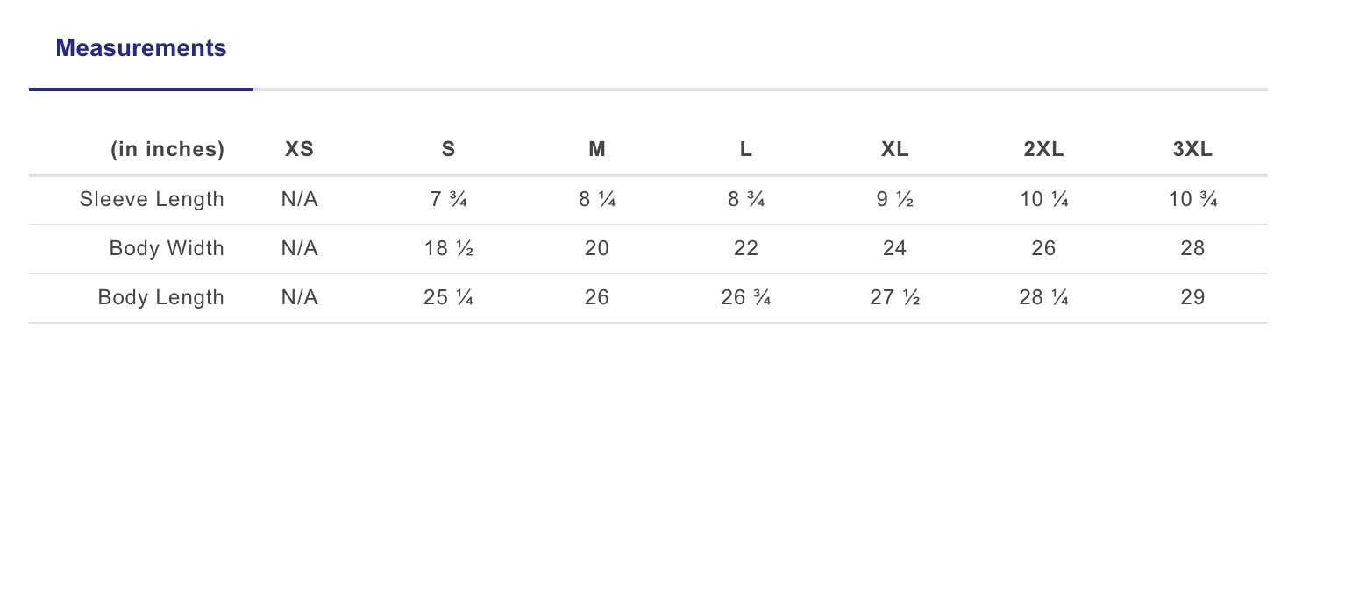Select the Body Length row label
This screenshot has width=1352, height=598.
(x=161, y=297)
